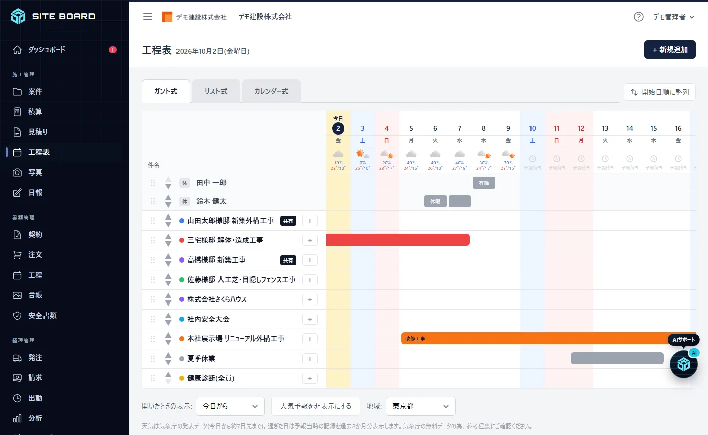
Task: Click the 休暇 block for 鈴木 健太
Action: pyautogui.click(x=435, y=201)
